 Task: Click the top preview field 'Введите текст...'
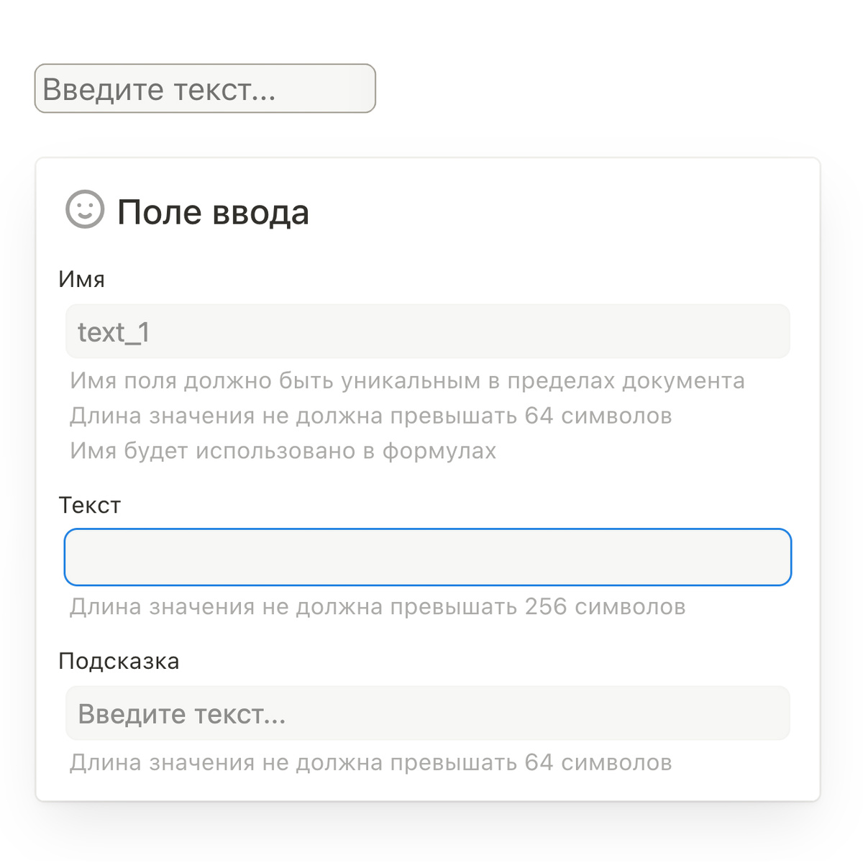coord(205,88)
